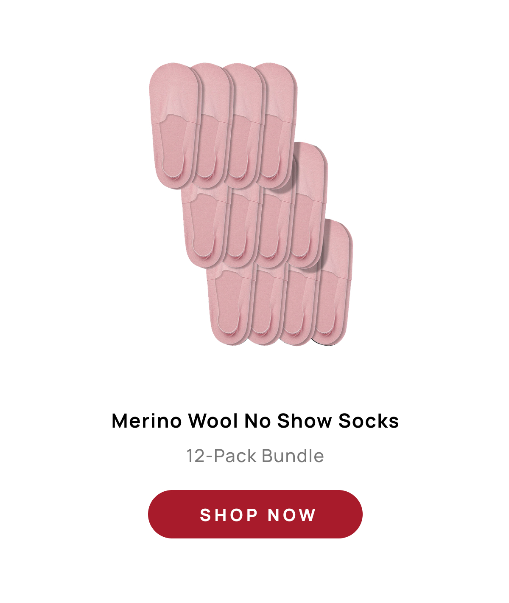Select the 12-Pack Bundle subtitle text
This screenshot has height=603, width=509.
[255, 456]
